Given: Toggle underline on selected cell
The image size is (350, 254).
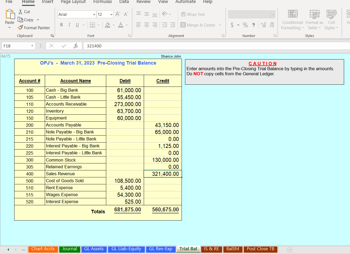Looking at the screenshot, I should click(x=77, y=25).
